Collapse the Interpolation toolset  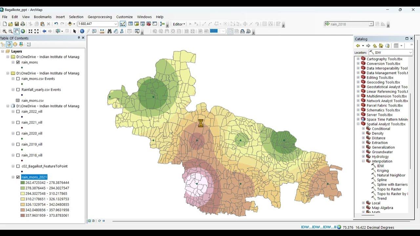point(363,161)
